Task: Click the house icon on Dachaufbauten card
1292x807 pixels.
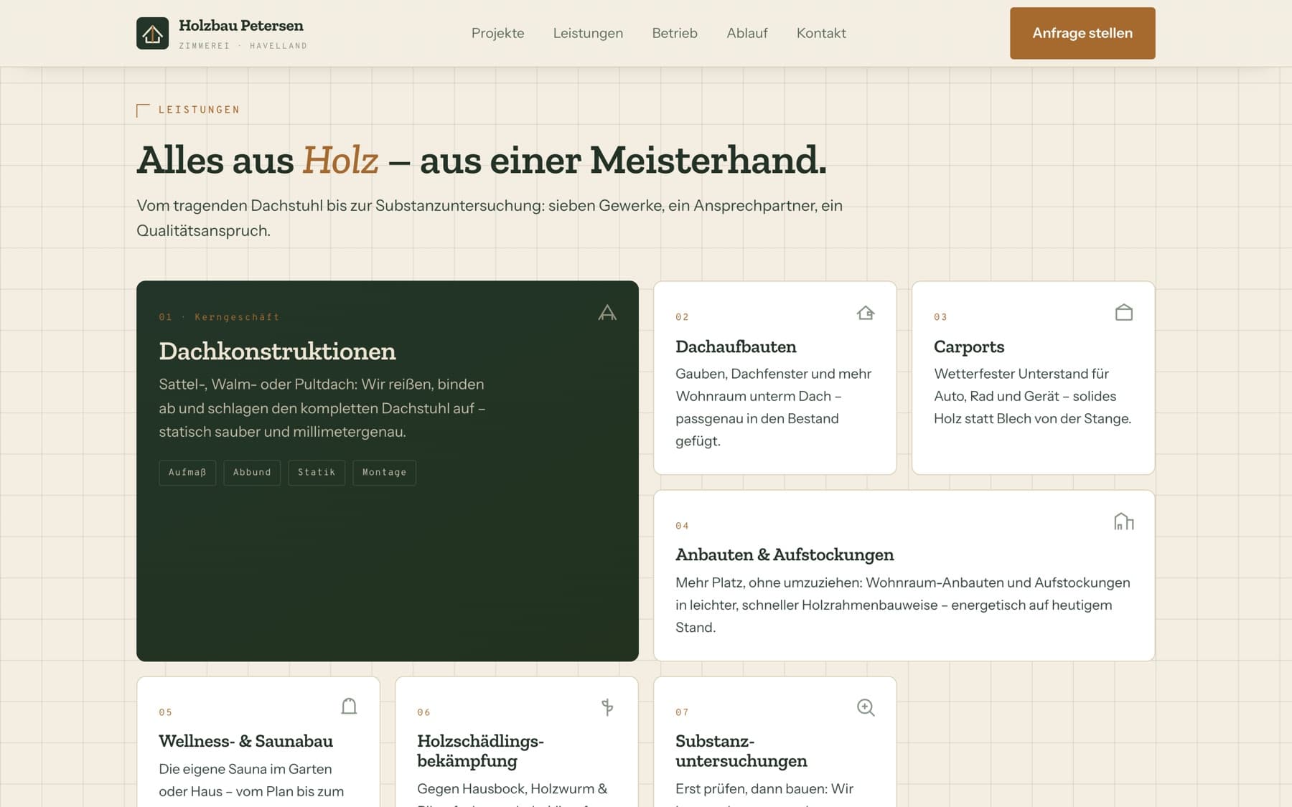Action: pos(866,313)
